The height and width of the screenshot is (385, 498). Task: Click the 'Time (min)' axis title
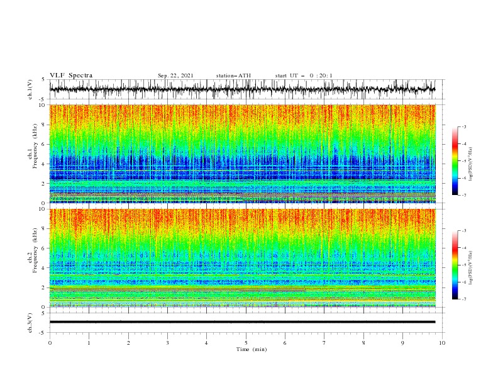(252, 349)
